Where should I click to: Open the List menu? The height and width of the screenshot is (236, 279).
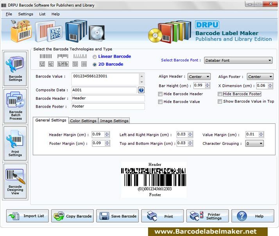(x=42, y=14)
